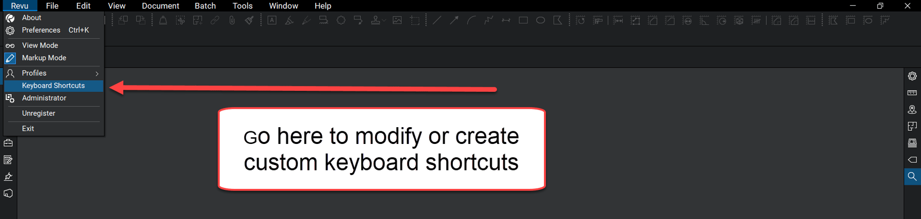Click Preferences in the Revu menu
921x219 pixels.
point(41,30)
